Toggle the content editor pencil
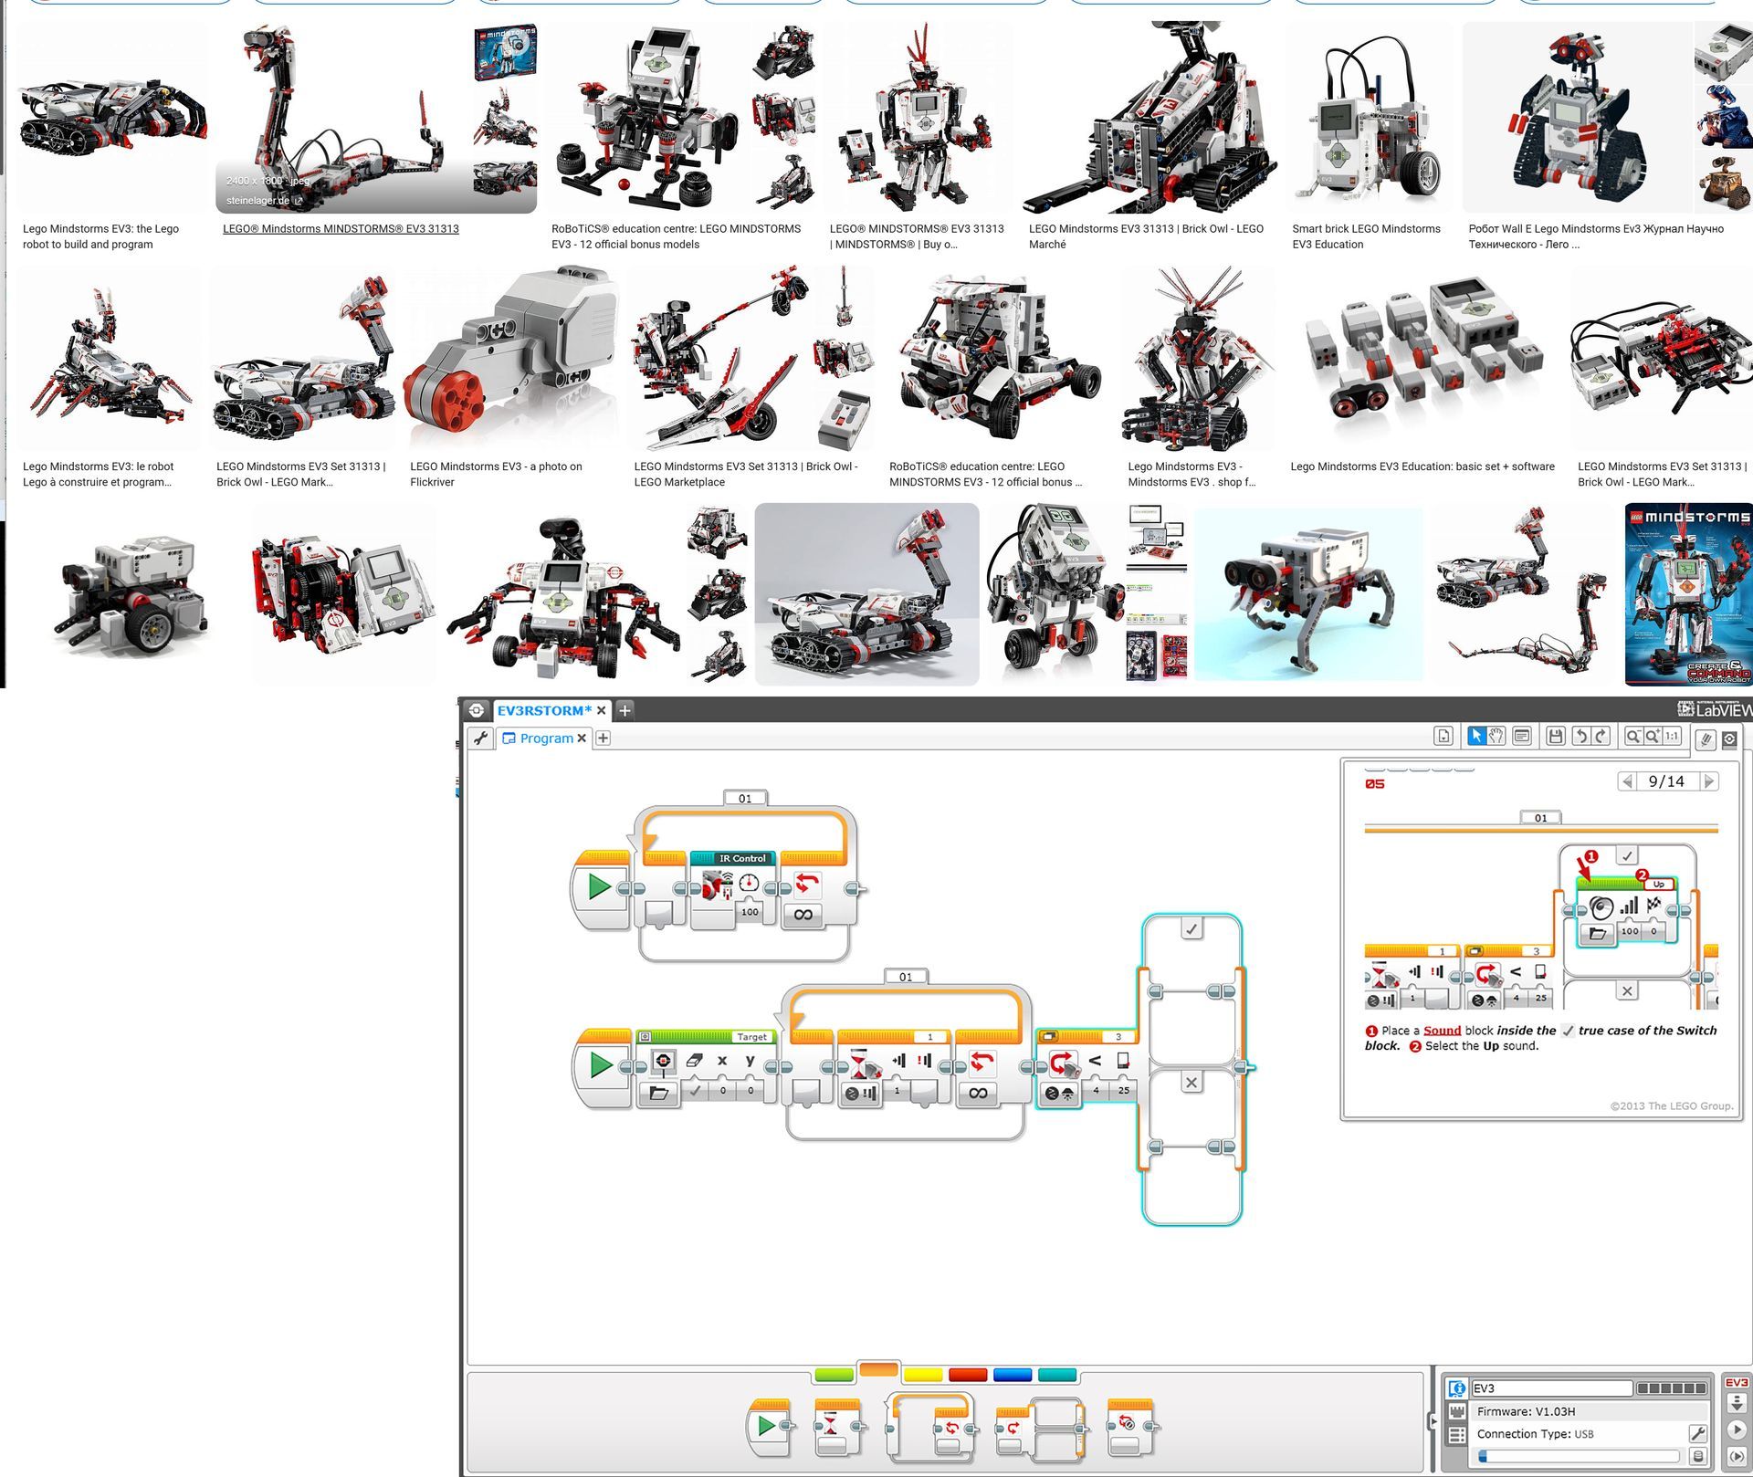This screenshot has height=1477, width=1753. tap(1705, 739)
